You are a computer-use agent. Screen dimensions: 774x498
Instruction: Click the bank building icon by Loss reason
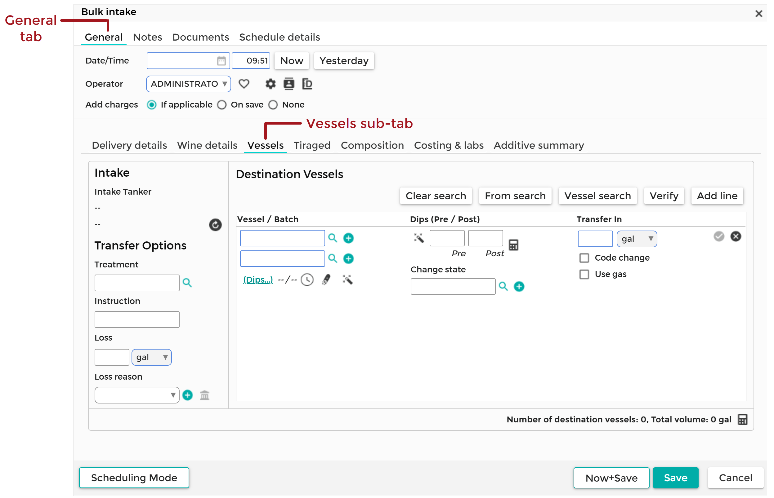(x=204, y=395)
